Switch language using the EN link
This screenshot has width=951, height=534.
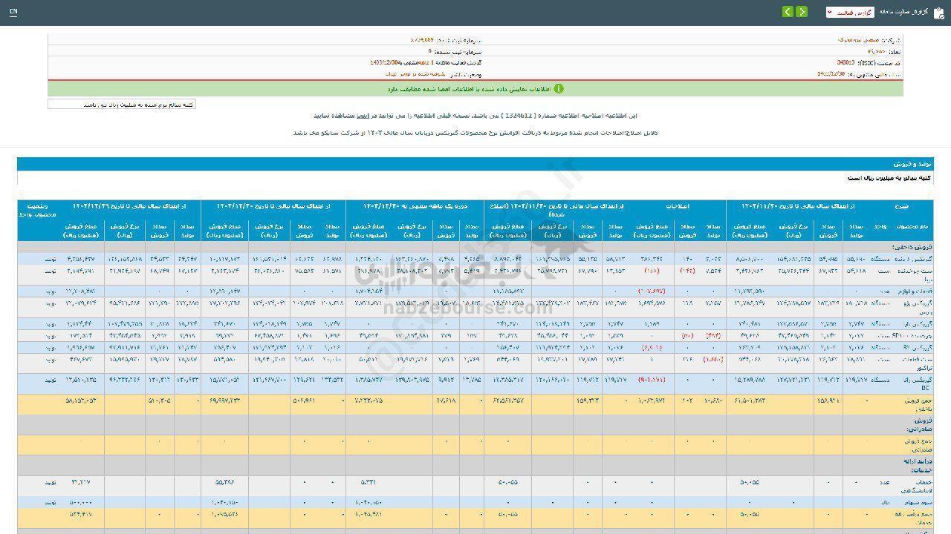coord(13,13)
